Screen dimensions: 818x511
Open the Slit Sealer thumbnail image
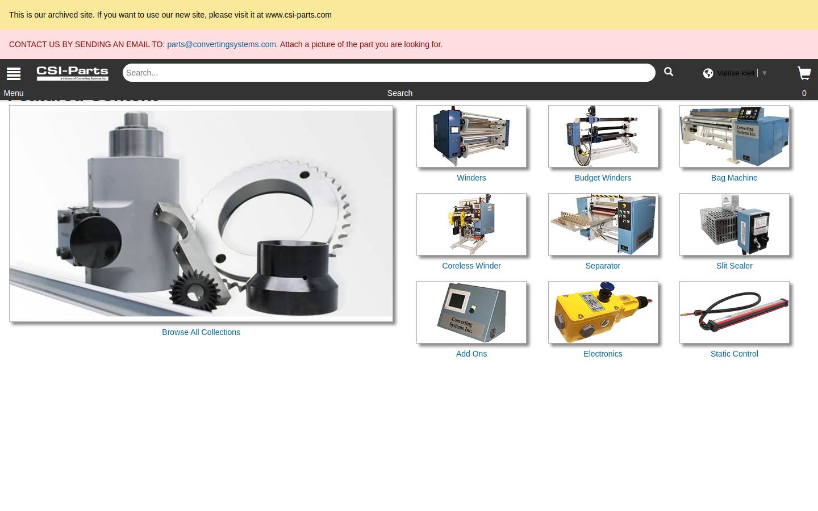coord(734,224)
